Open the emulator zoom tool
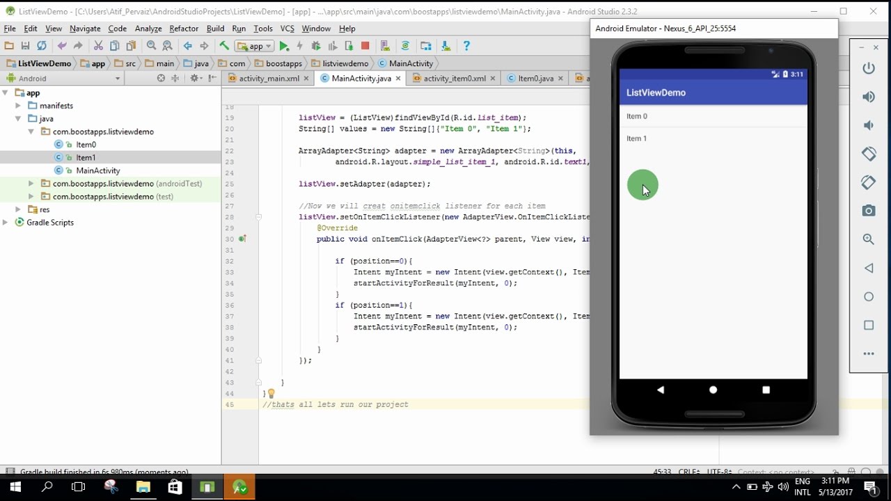The height and width of the screenshot is (501, 891). tap(868, 239)
